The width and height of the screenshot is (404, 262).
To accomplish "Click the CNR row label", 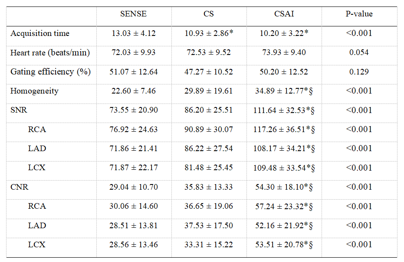I will pyautogui.click(x=19, y=187).
